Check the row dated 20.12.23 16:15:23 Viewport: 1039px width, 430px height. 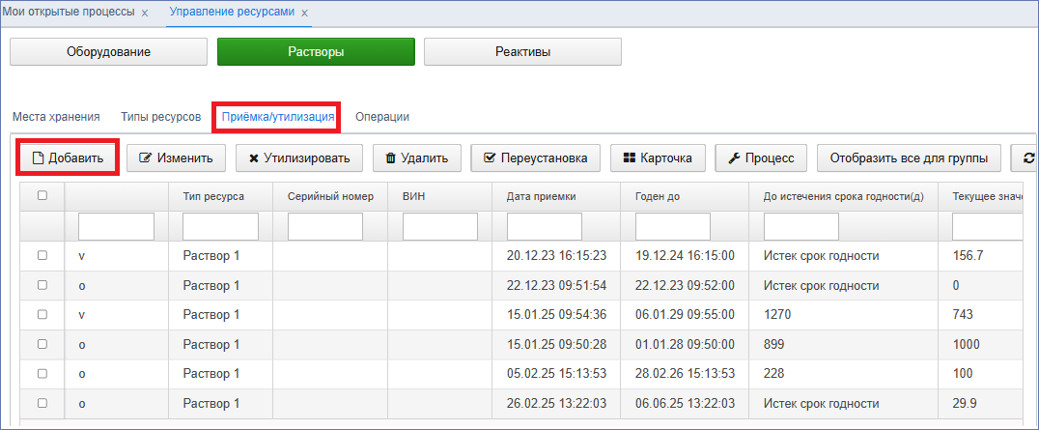[x=42, y=255]
